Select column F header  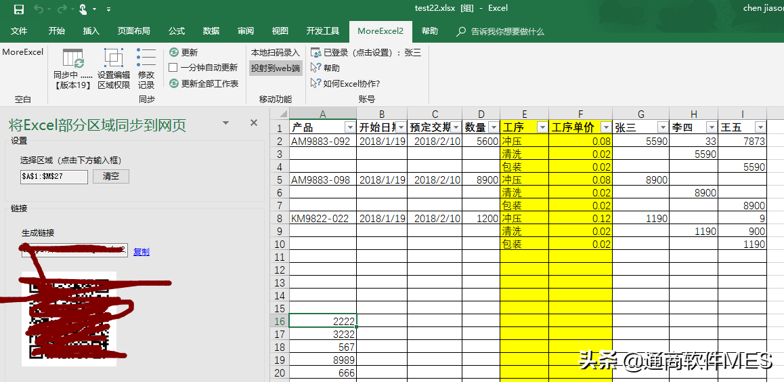[580, 114]
